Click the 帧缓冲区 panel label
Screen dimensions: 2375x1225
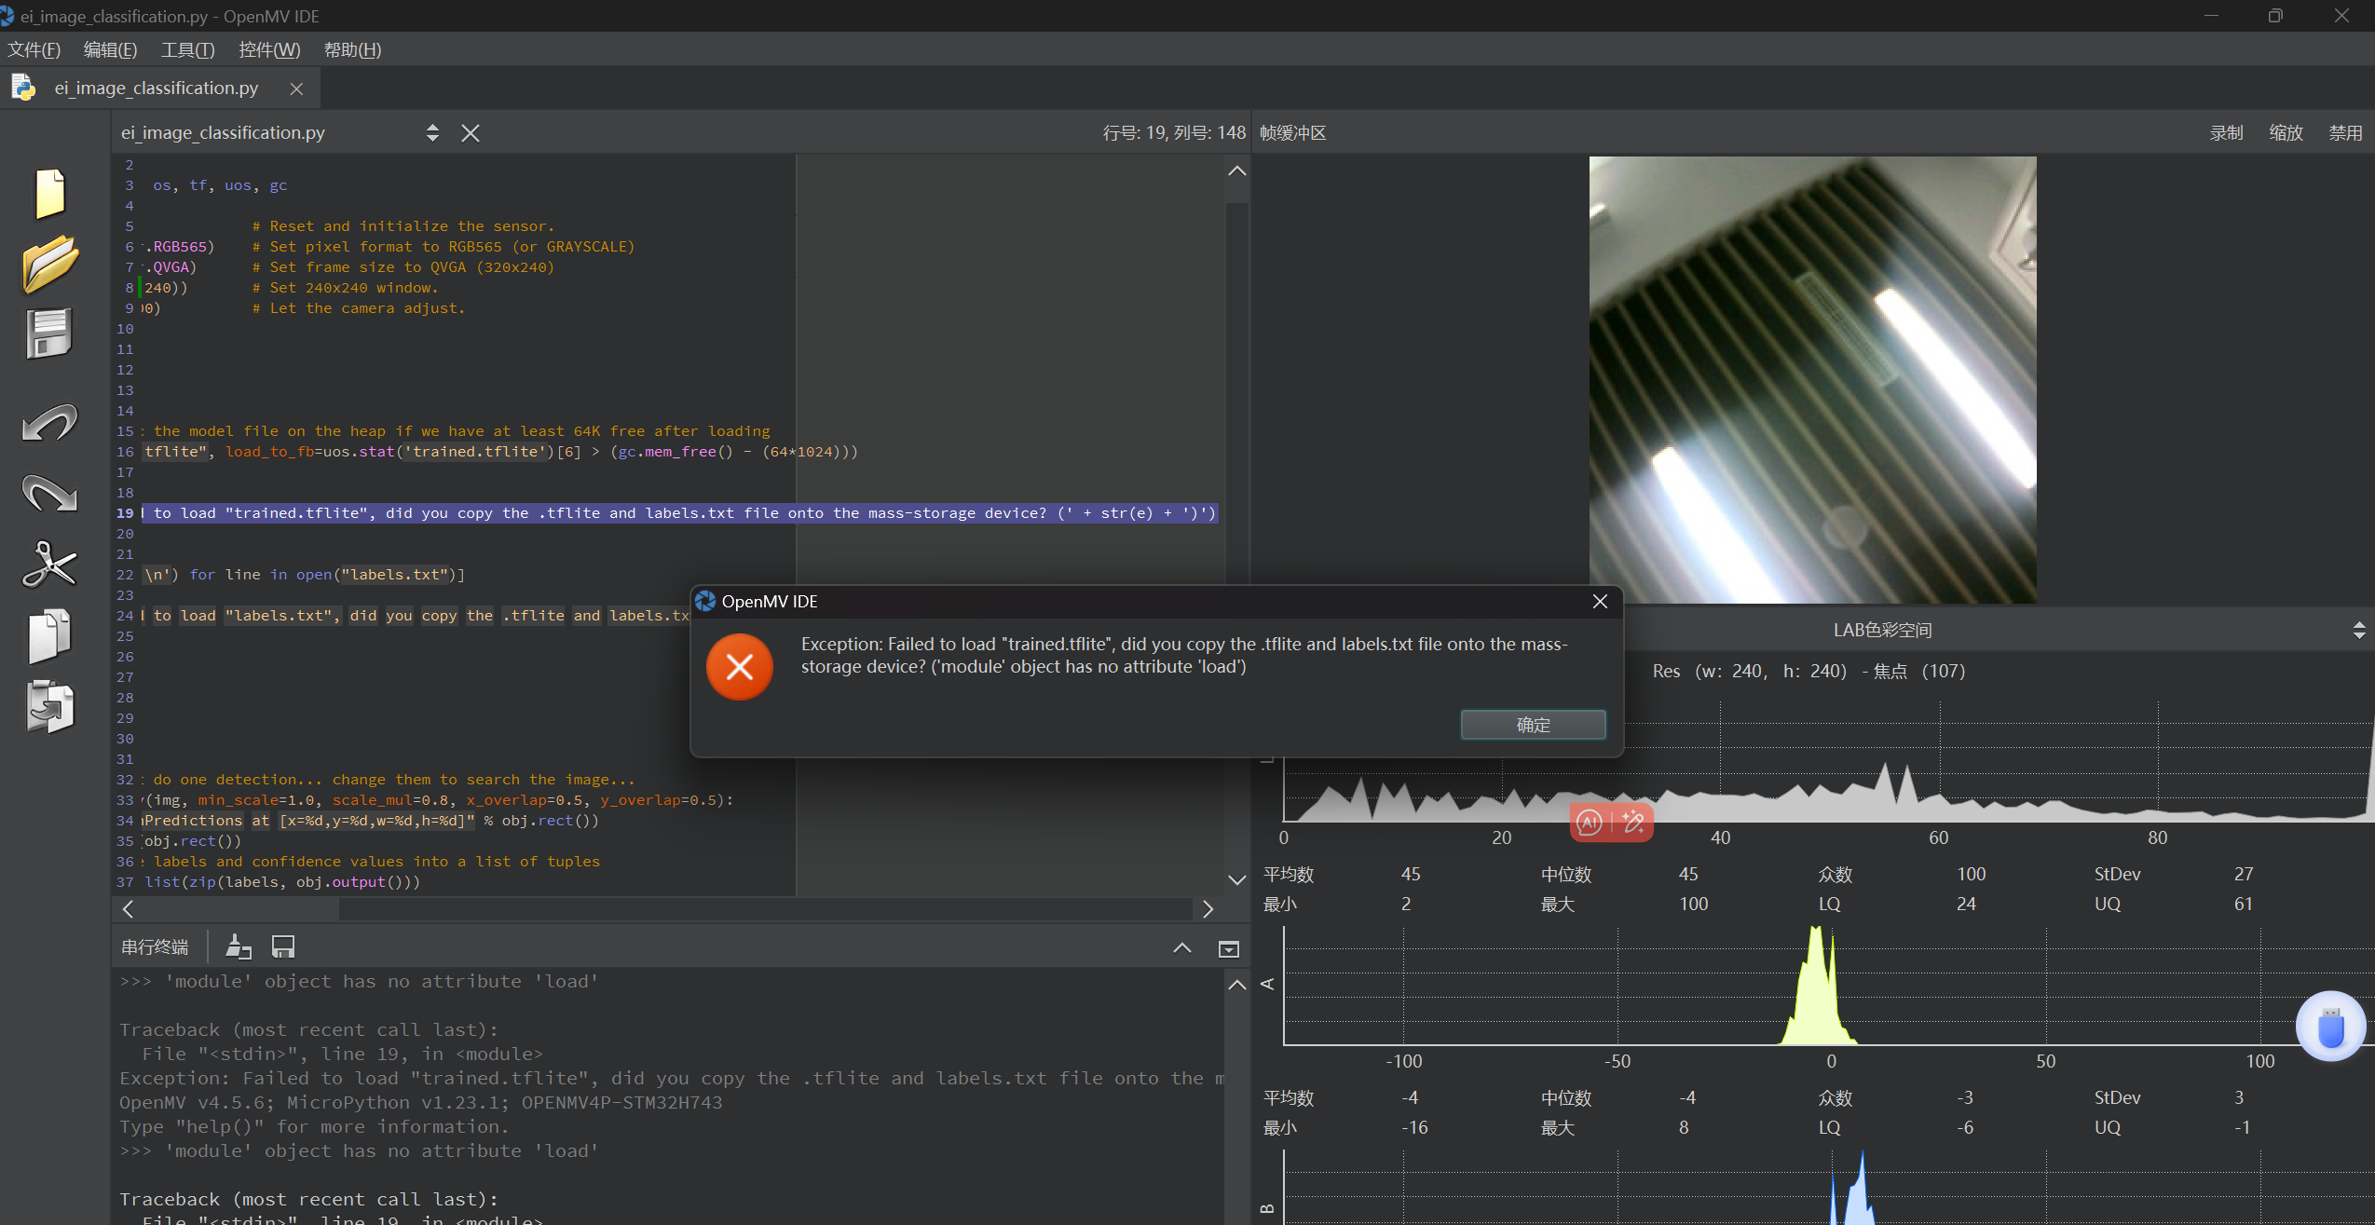pyautogui.click(x=1292, y=133)
